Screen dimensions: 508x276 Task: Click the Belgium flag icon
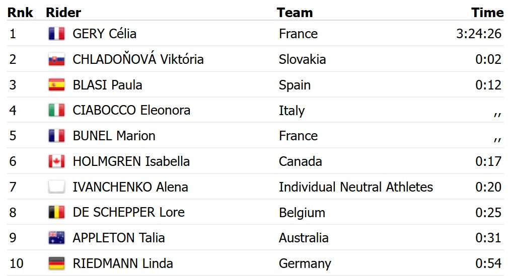point(56,212)
